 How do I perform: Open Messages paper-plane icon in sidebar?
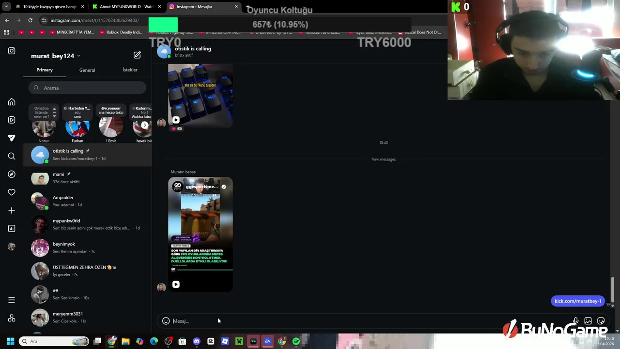[12, 138]
